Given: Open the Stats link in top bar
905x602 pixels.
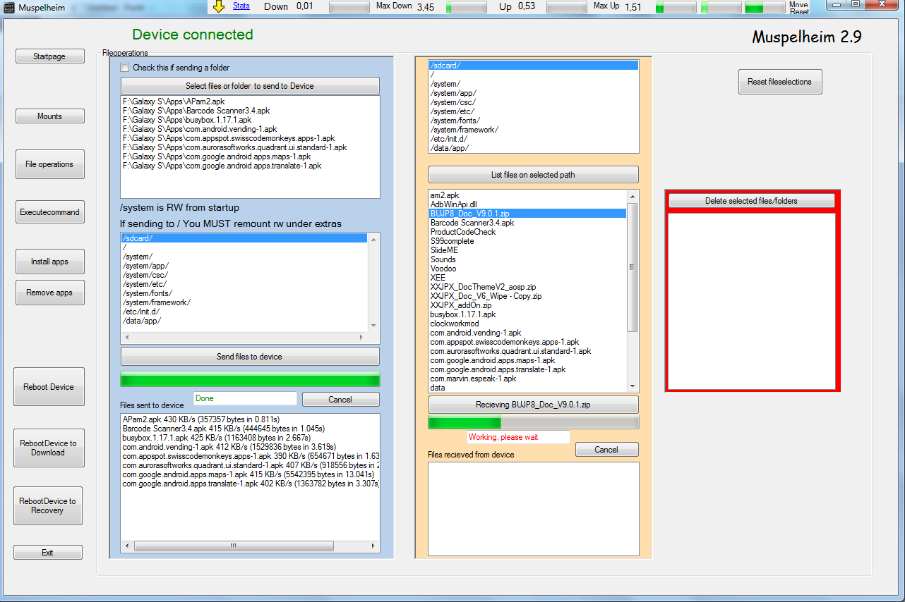Looking at the screenshot, I should 241,6.
